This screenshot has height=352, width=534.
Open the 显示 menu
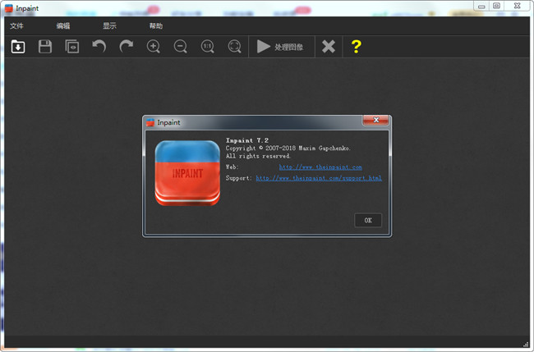click(x=109, y=26)
